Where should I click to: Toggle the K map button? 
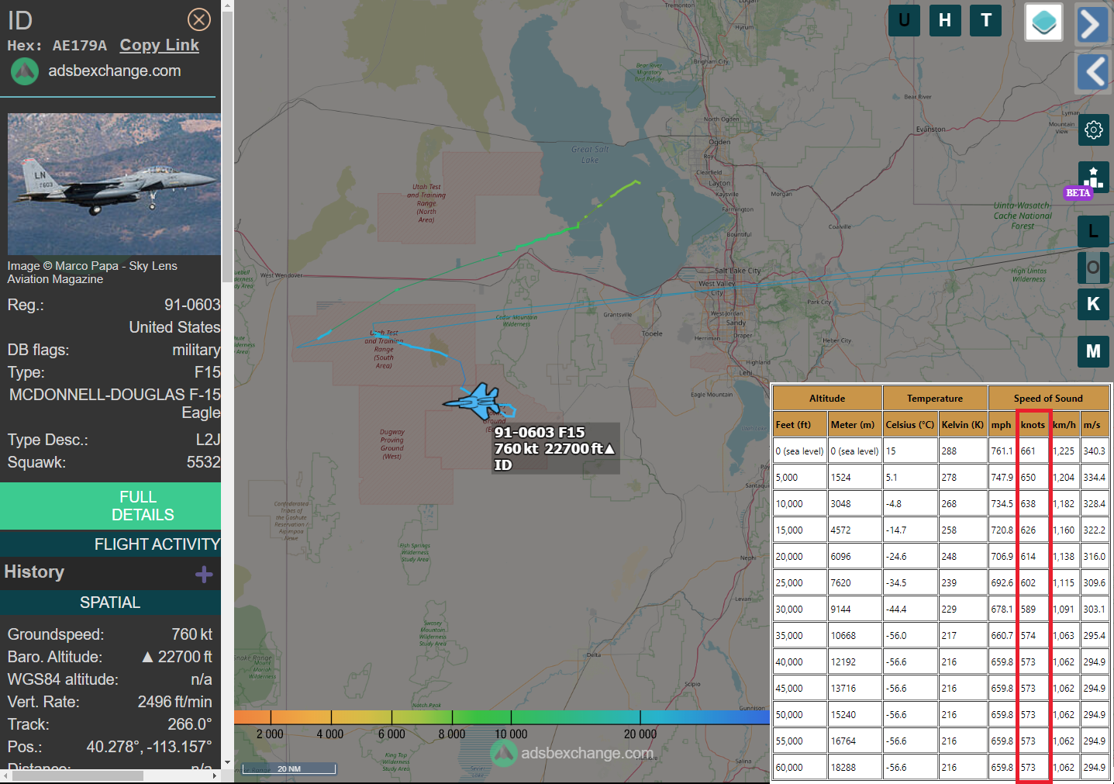click(1093, 304)
